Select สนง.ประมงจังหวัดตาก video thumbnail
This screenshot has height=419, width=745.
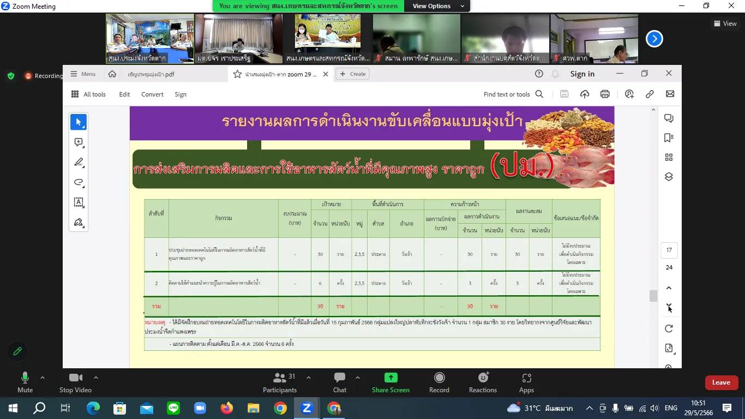(149, 39)
